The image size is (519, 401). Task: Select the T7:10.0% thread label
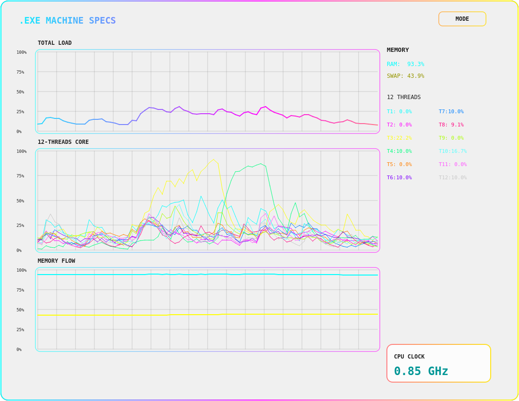point(451,111)
